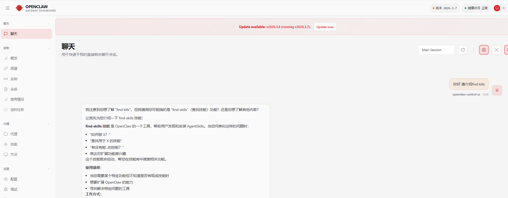The width and height of the screenshot is (508, 198).
Task: Navigate to 会话 sessions
Action: point(26,89)
